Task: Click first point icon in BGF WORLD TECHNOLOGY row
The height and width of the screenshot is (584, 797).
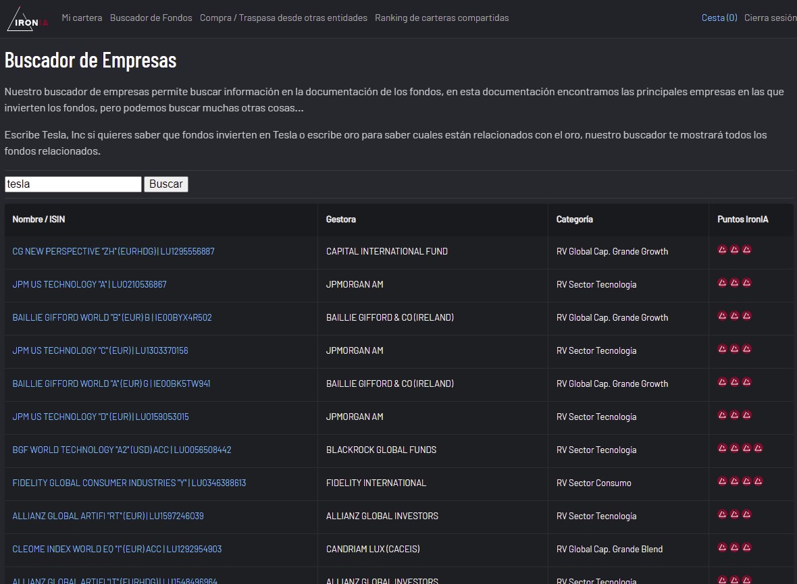Action: coord(722,448)
